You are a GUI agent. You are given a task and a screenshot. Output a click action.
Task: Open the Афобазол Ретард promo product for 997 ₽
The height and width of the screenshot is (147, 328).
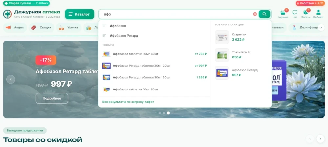pyautogui.click(x=242, y=73)
